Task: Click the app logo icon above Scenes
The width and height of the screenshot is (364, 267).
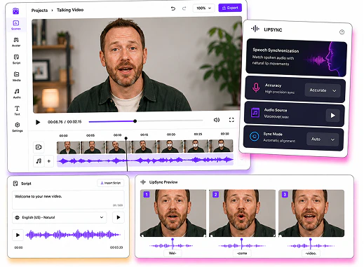Action: (x=16, y=11)
